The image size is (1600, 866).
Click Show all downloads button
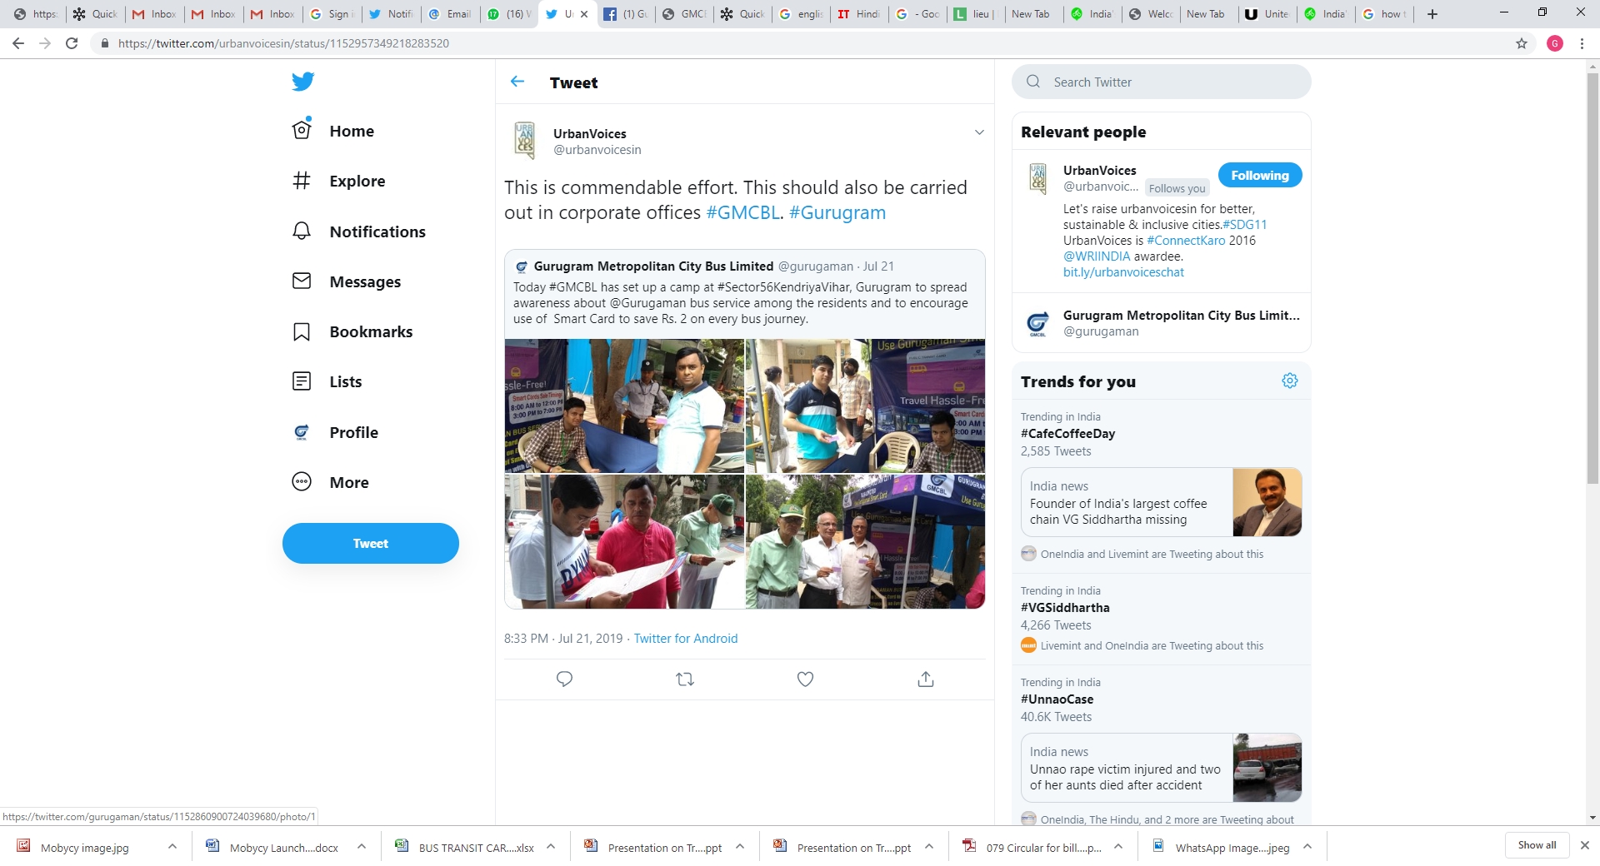[x=1537, y=845]
